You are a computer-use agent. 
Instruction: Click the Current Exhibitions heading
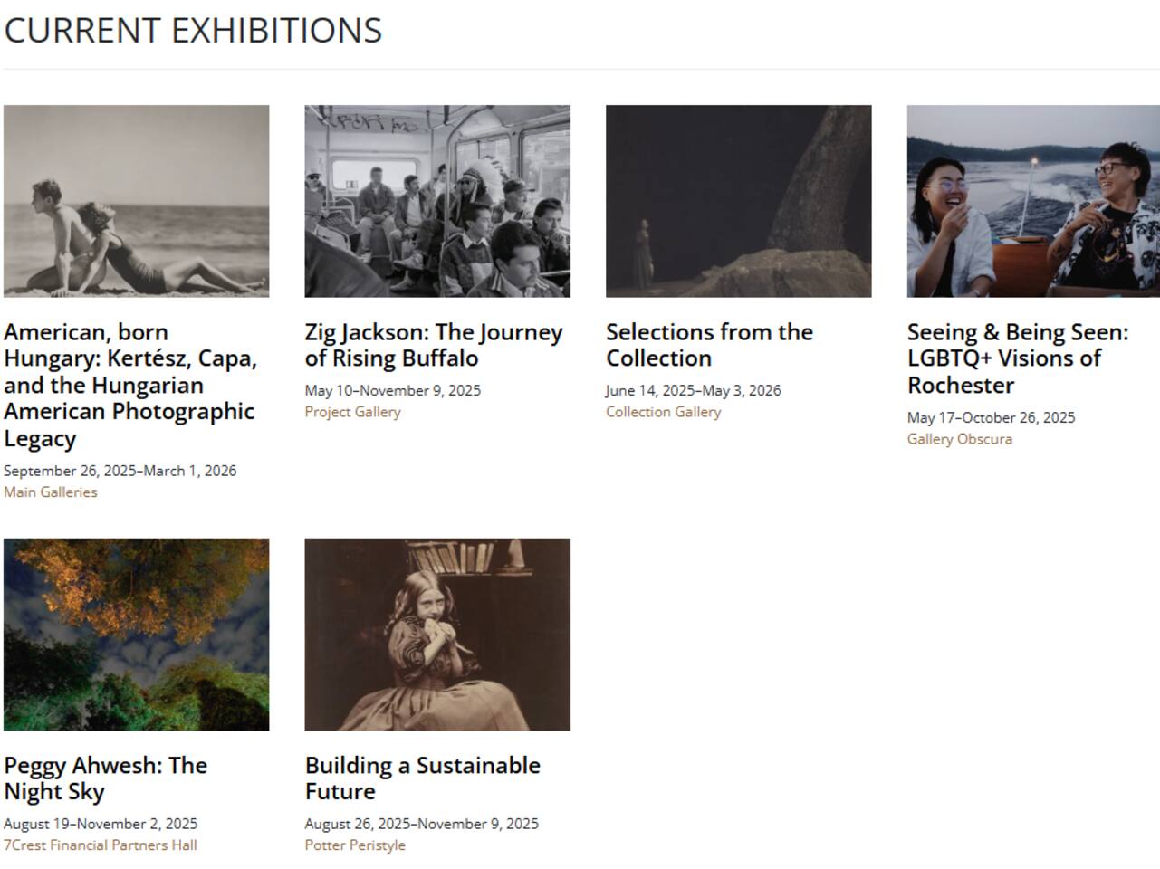(193, 31)
